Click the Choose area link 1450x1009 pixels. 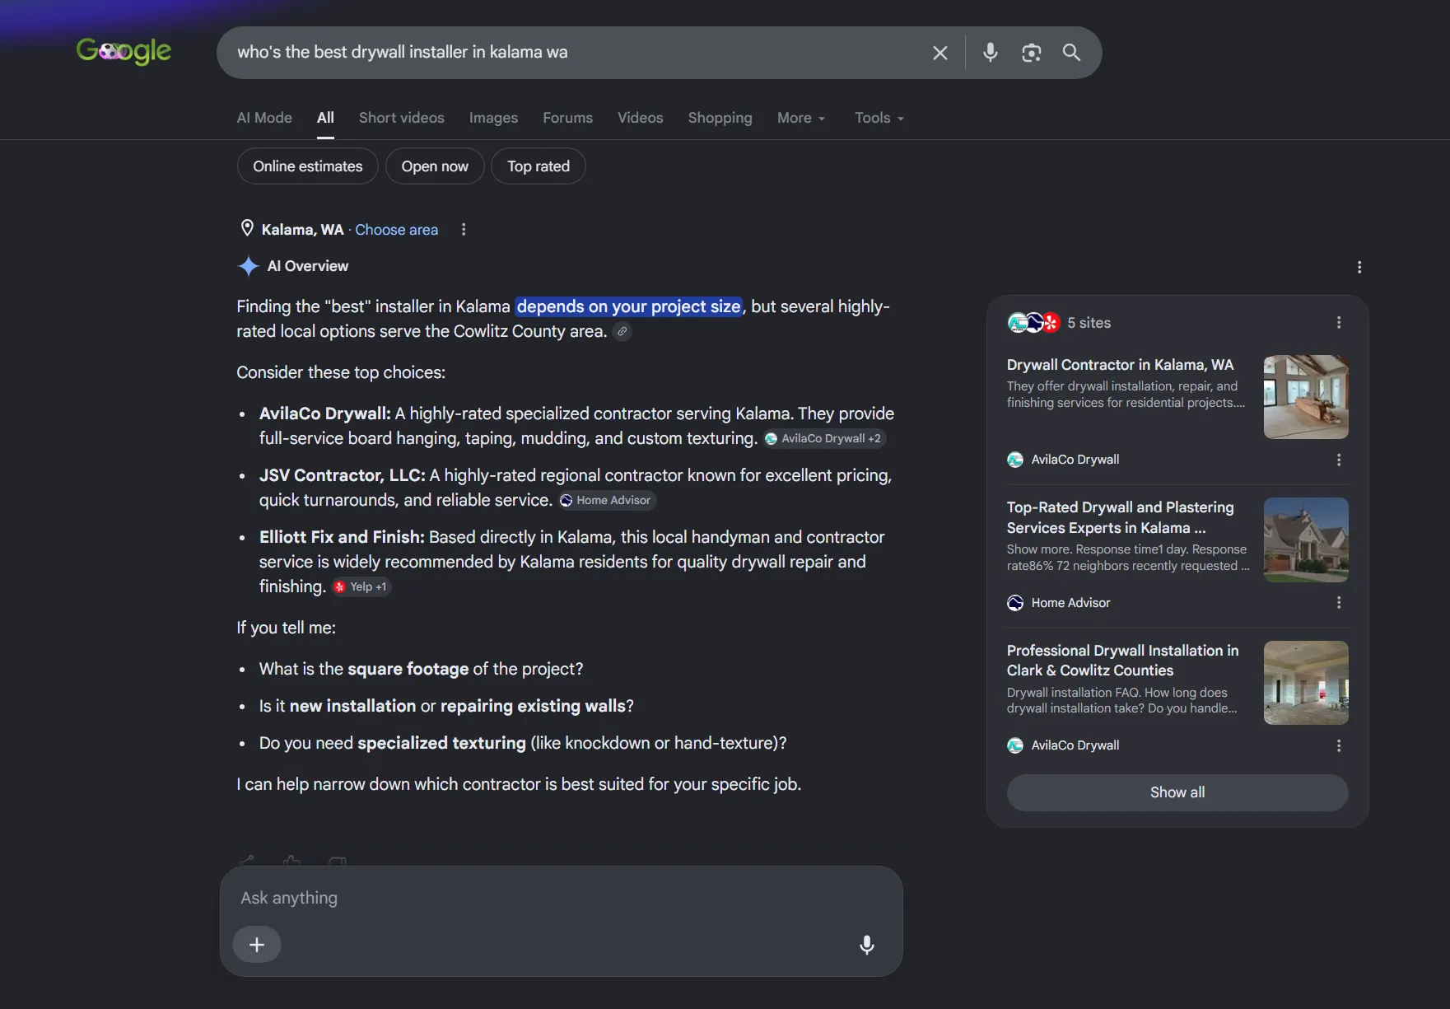(x=396, y=230)
